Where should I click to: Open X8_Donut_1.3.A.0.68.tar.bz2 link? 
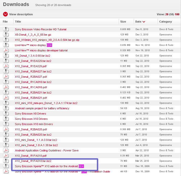tap(32, 56)
